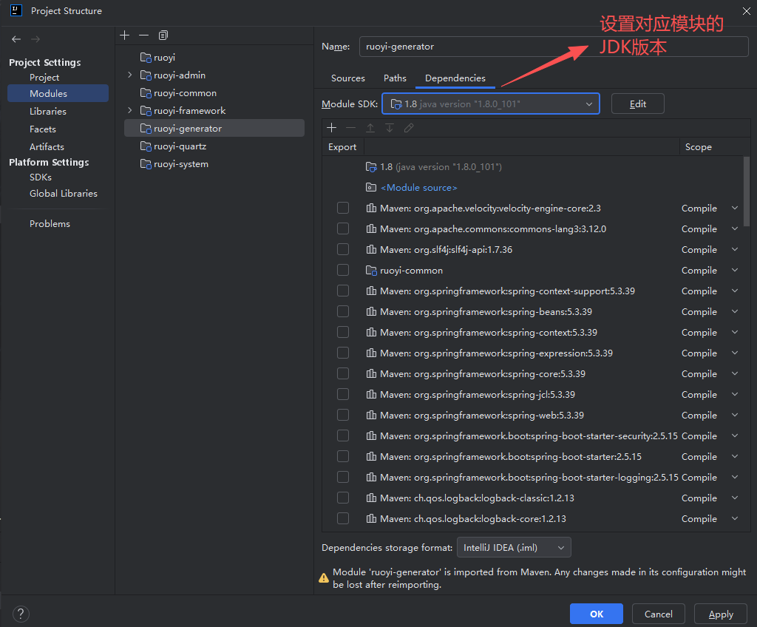
Task: Click the OK button
Action: [597, 614]
